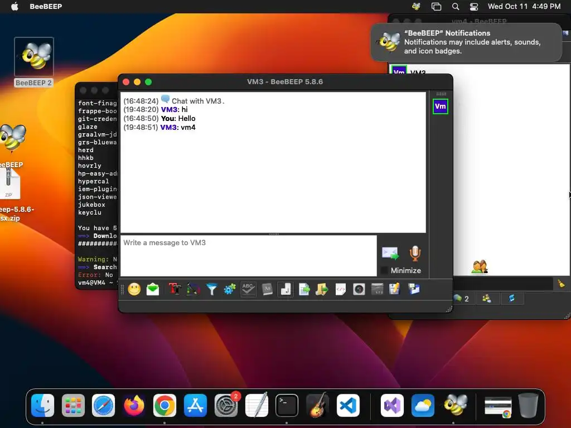Open chat settings blue gears icon

[x=230, y=289]
